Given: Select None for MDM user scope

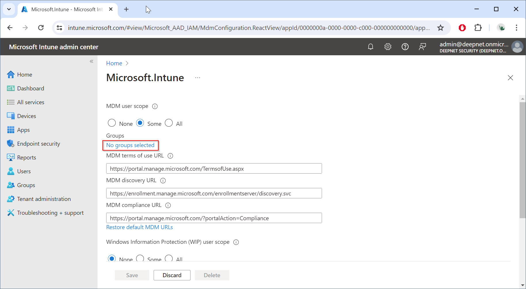Looking at the screenshot, I should click(112, 123).
